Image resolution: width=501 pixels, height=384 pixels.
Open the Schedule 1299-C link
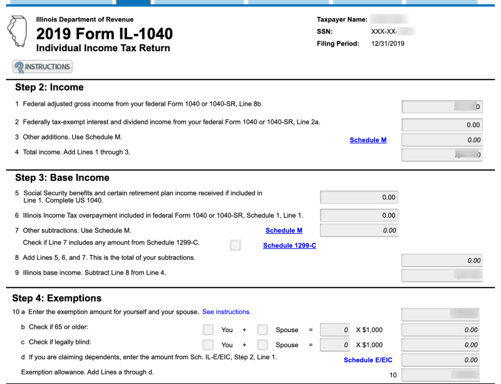[289, 245]
